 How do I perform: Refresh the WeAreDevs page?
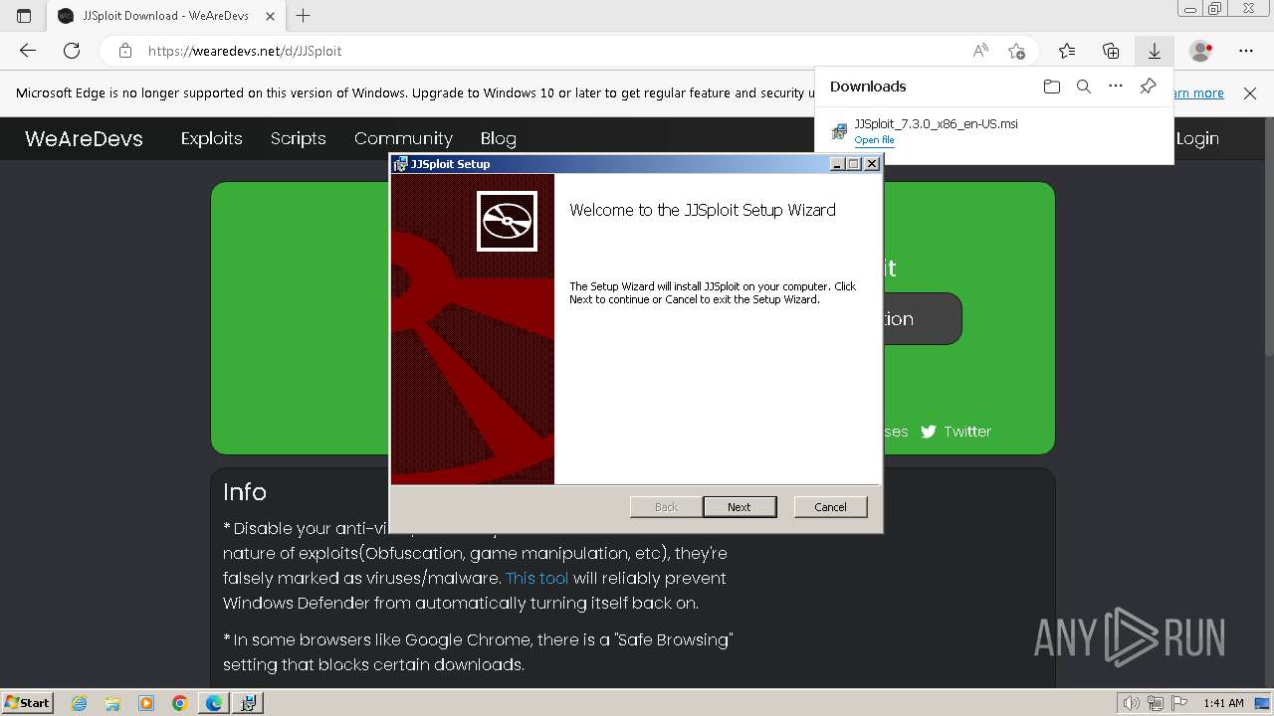(x=72, y=51)
